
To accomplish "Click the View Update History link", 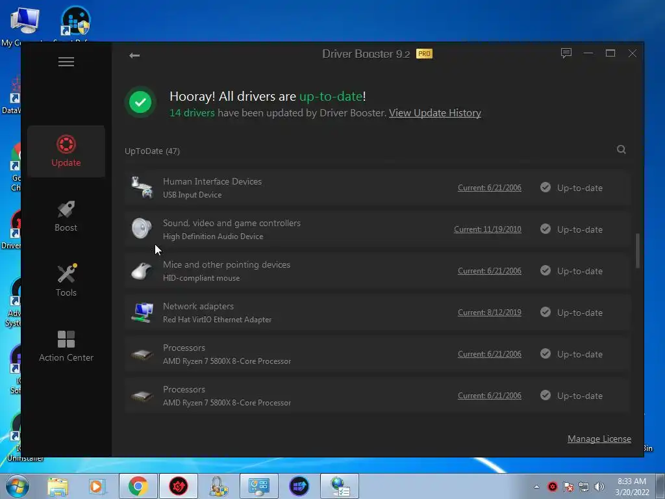I will tap(434, 113).
